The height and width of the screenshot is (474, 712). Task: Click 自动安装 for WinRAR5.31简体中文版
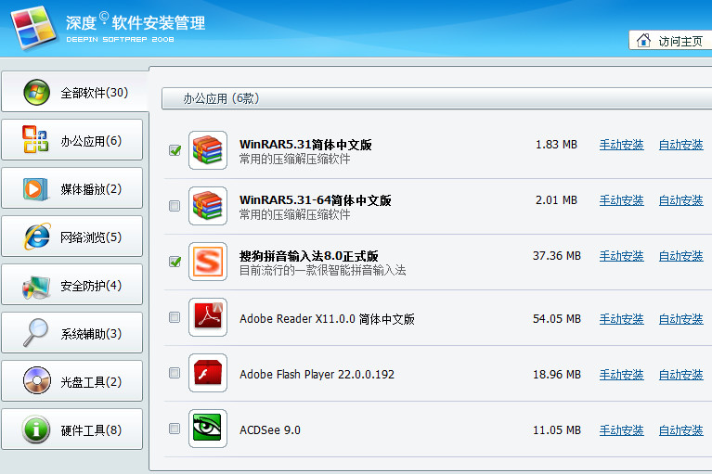[x=680, y=145]
